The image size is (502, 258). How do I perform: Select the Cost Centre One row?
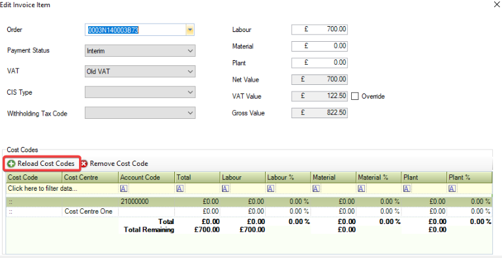coord(249,211)
